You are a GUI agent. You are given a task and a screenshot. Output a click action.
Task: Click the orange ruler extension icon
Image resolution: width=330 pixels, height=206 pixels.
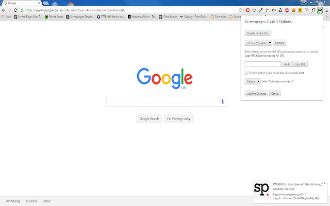tap(267, 10)
